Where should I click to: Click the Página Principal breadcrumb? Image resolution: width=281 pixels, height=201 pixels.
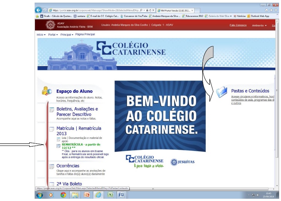coord(85,34)
